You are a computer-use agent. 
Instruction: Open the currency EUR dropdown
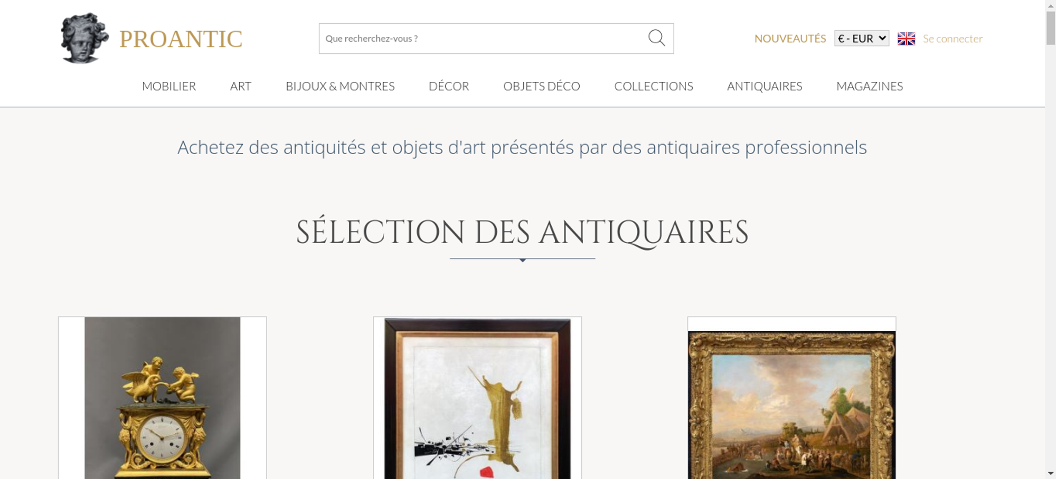[862, 39]
